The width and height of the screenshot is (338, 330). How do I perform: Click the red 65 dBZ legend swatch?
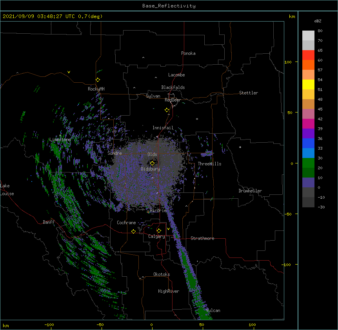point(308,55)
